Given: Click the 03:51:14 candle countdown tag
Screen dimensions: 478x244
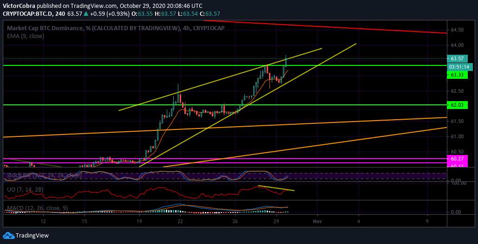Looking at the screenshot, I should (459, 67).
